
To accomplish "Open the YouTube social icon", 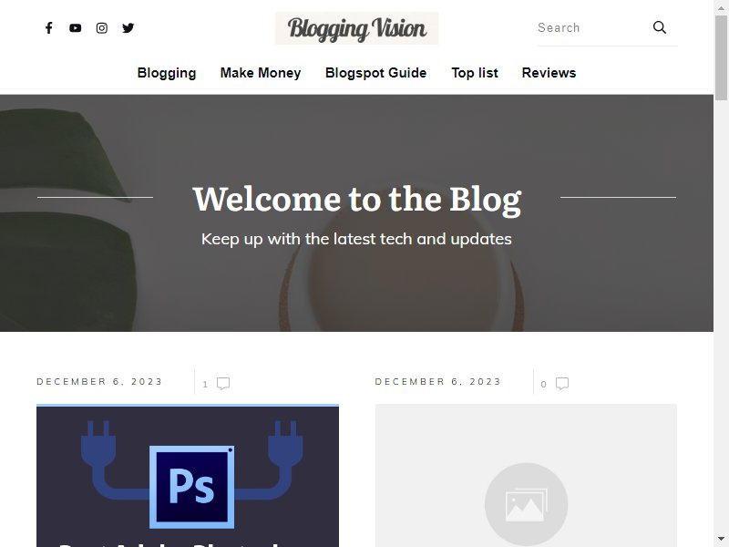I will 76,28.
